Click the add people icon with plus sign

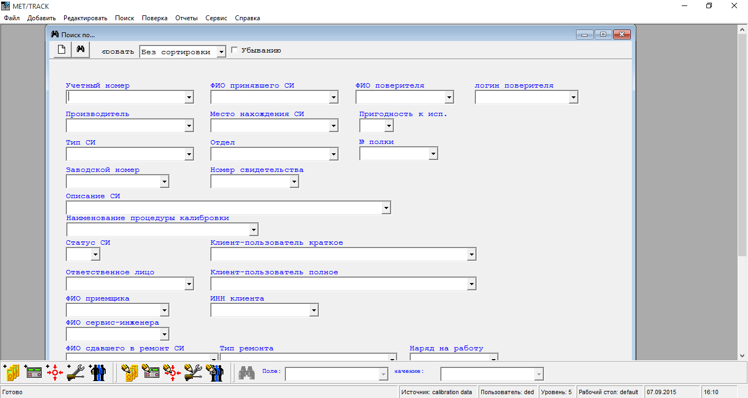click(97, 373)
